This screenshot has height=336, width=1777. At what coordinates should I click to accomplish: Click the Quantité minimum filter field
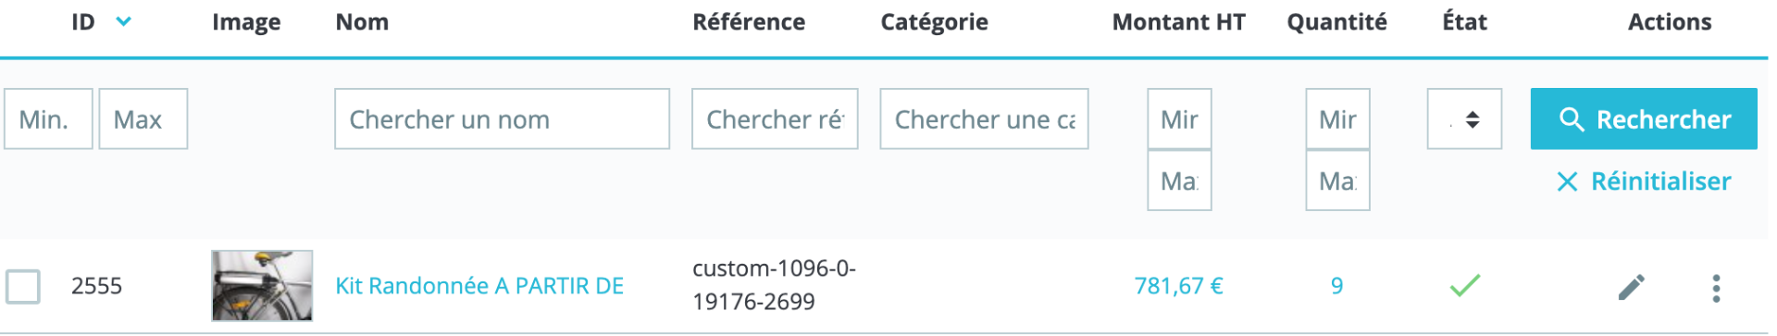tap(1337, 118)
